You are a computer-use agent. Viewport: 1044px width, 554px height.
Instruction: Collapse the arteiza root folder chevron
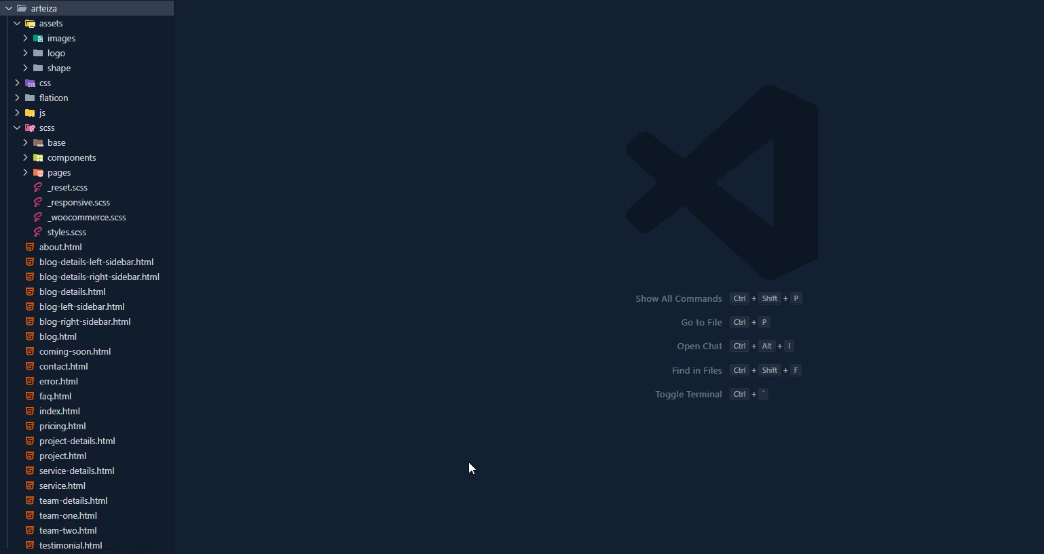(9, 9)
